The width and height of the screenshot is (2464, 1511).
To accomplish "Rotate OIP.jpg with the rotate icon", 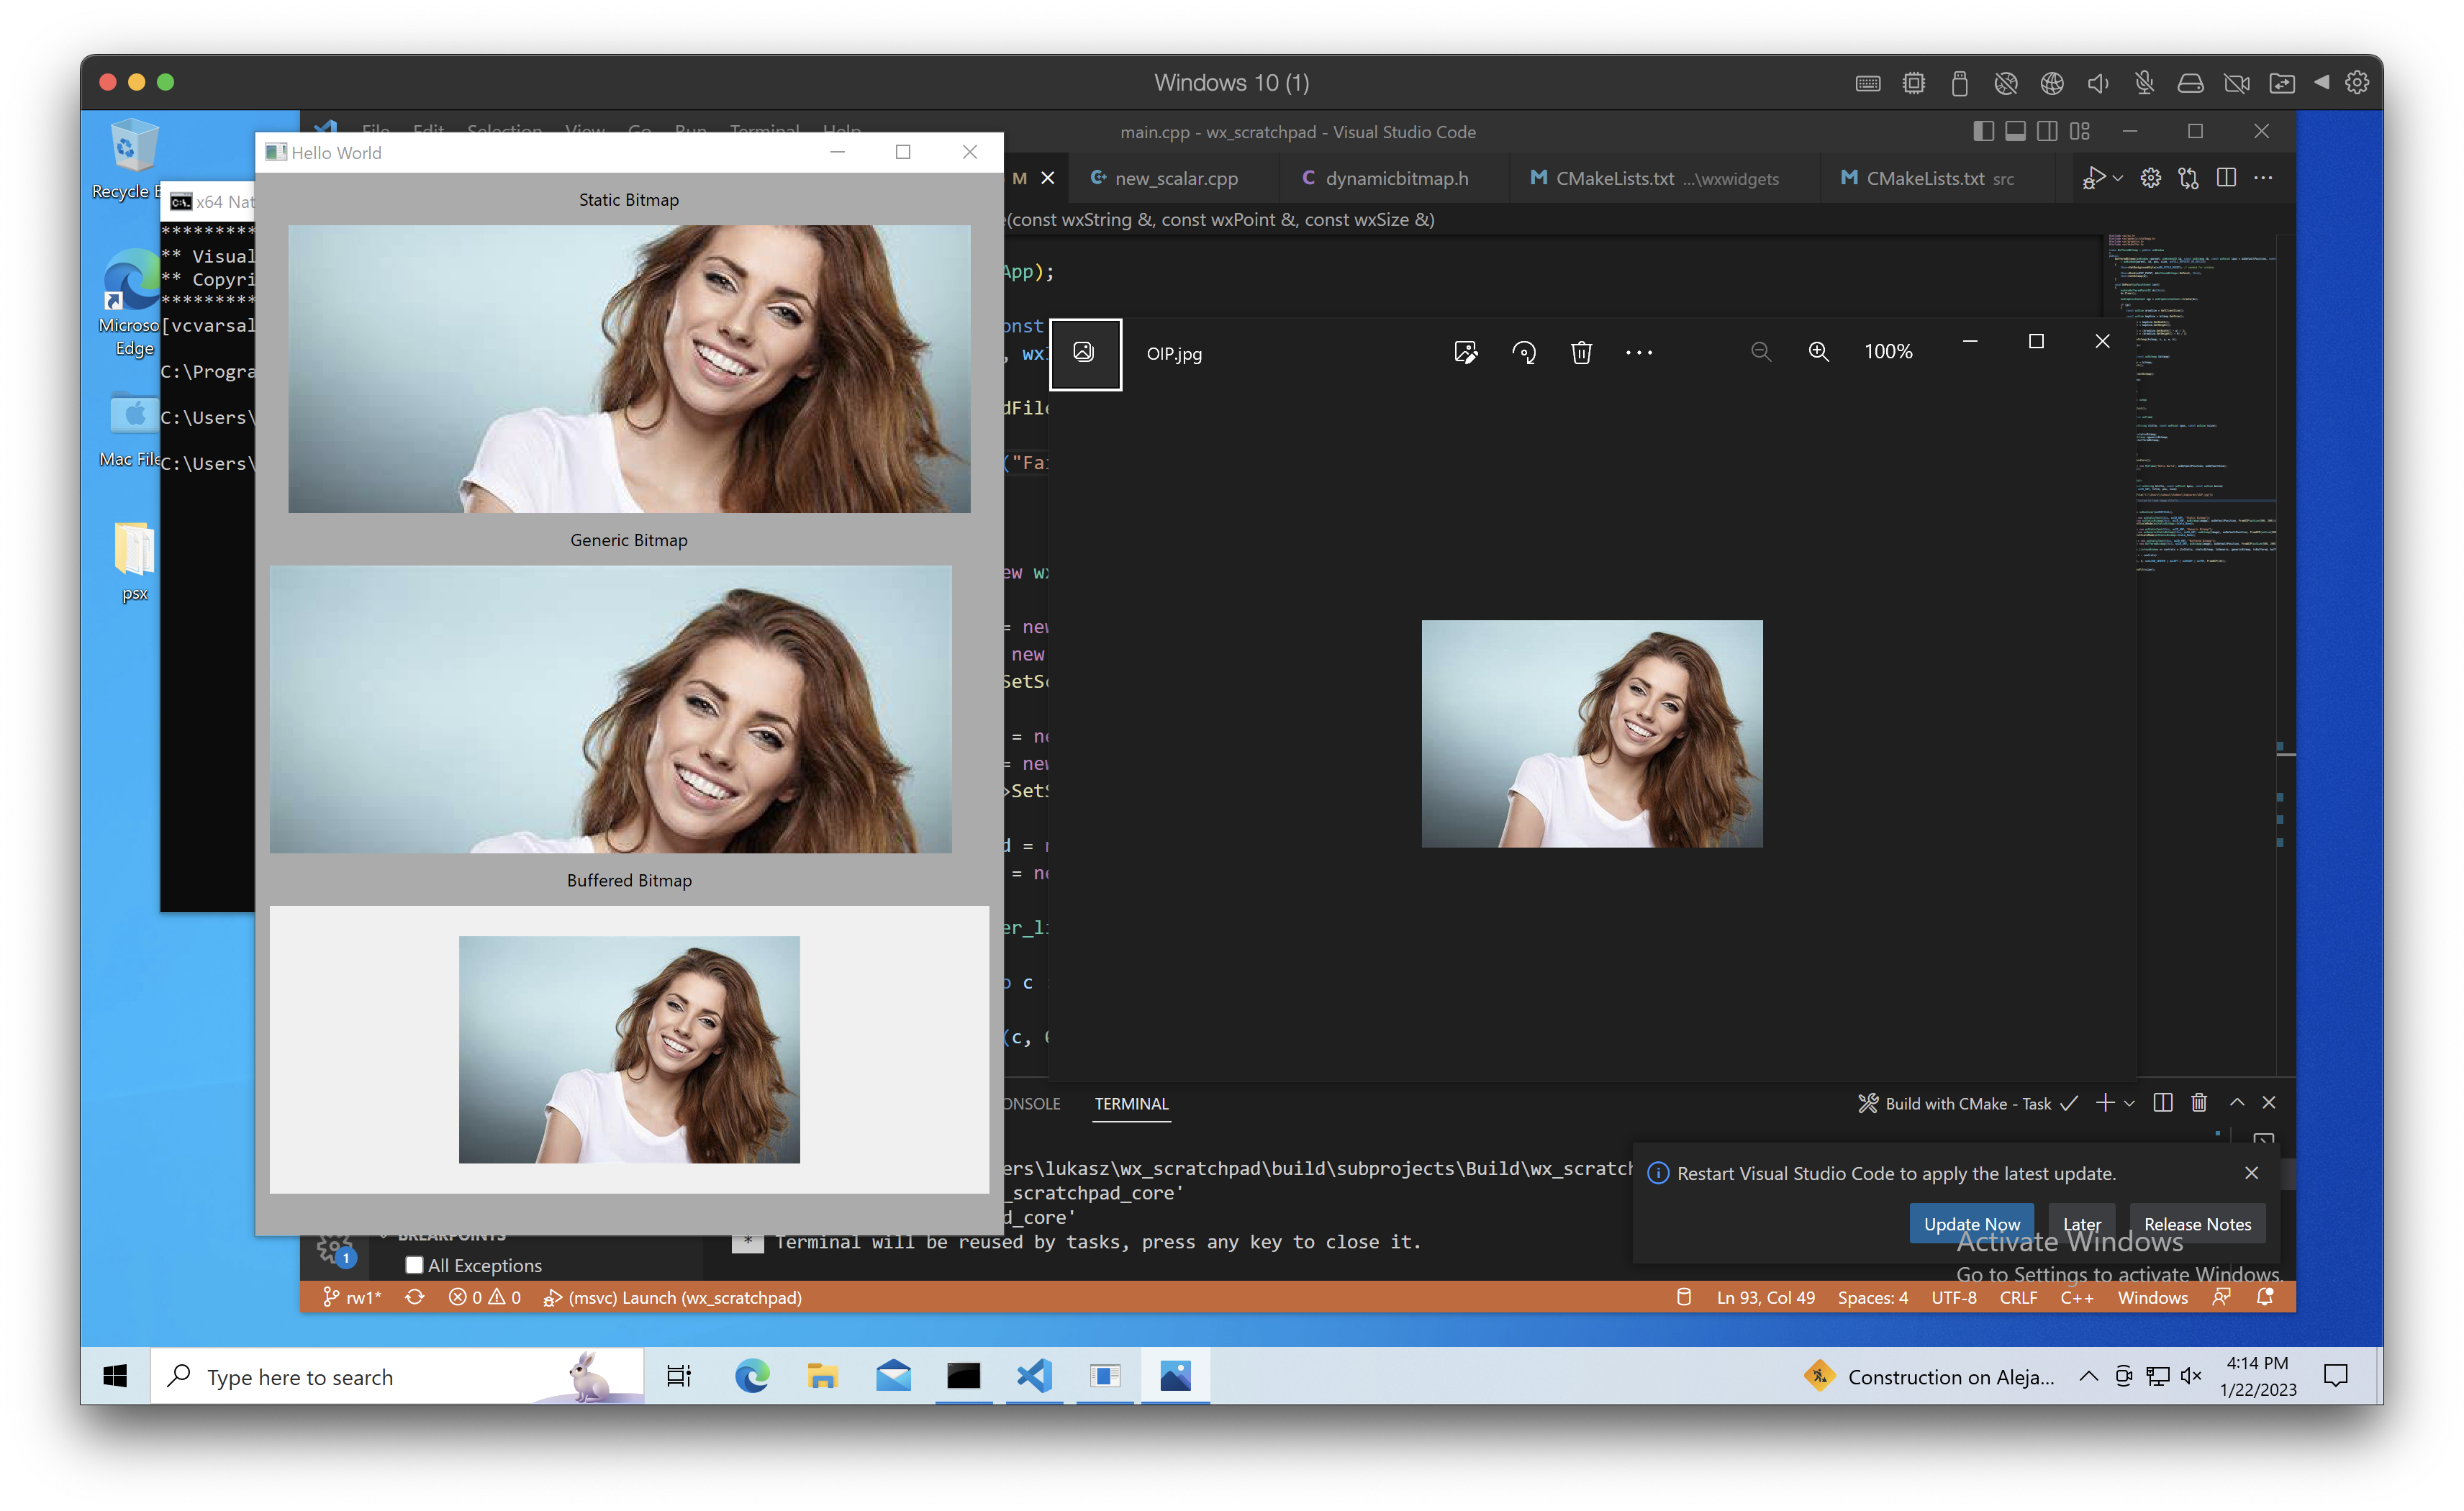I will (1523, 352).
